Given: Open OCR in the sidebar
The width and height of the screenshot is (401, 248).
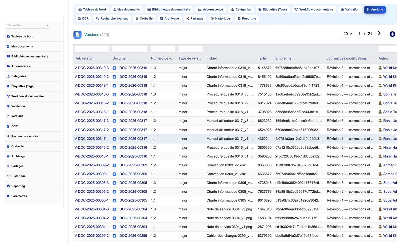Looking at the screenshot, I should point(12,126).
